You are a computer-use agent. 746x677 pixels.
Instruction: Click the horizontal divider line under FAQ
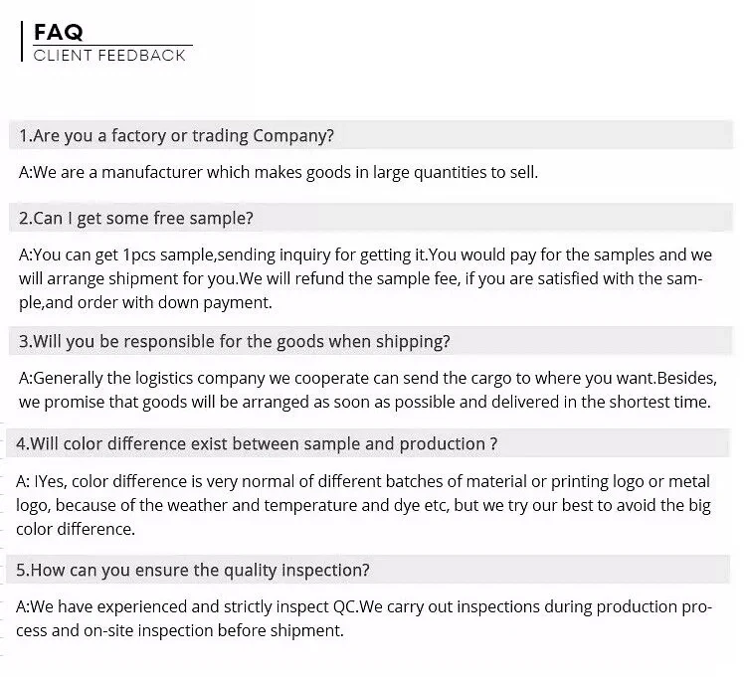click(111, 45)
